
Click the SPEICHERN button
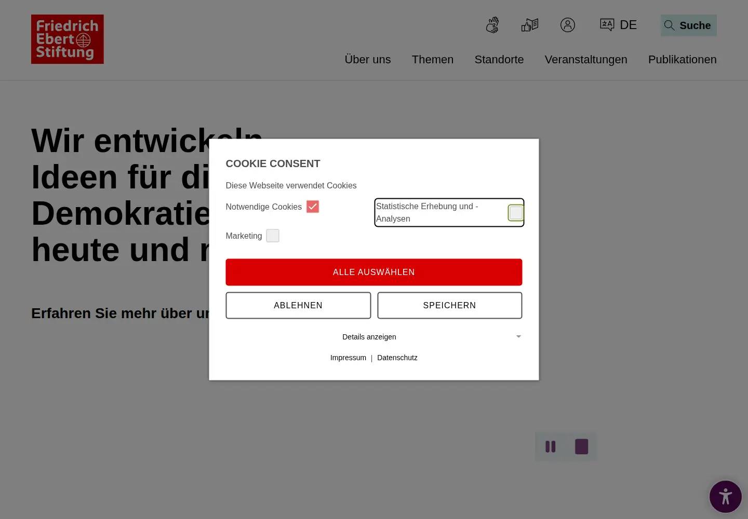pos(450,305)
